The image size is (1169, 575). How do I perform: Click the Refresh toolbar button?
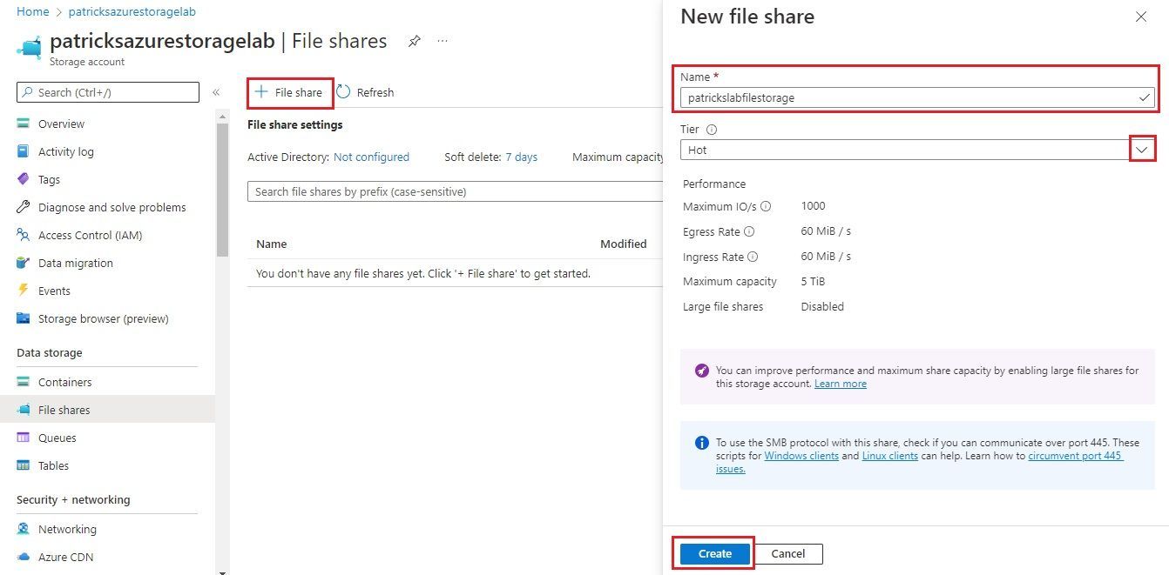(x=366, y=92)
